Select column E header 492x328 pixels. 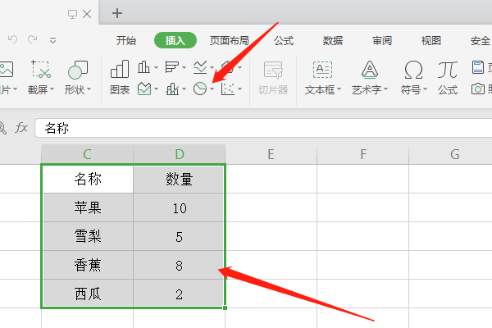tap(271, 154)
